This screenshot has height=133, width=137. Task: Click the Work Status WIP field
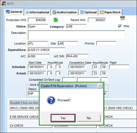coord(33,94)
